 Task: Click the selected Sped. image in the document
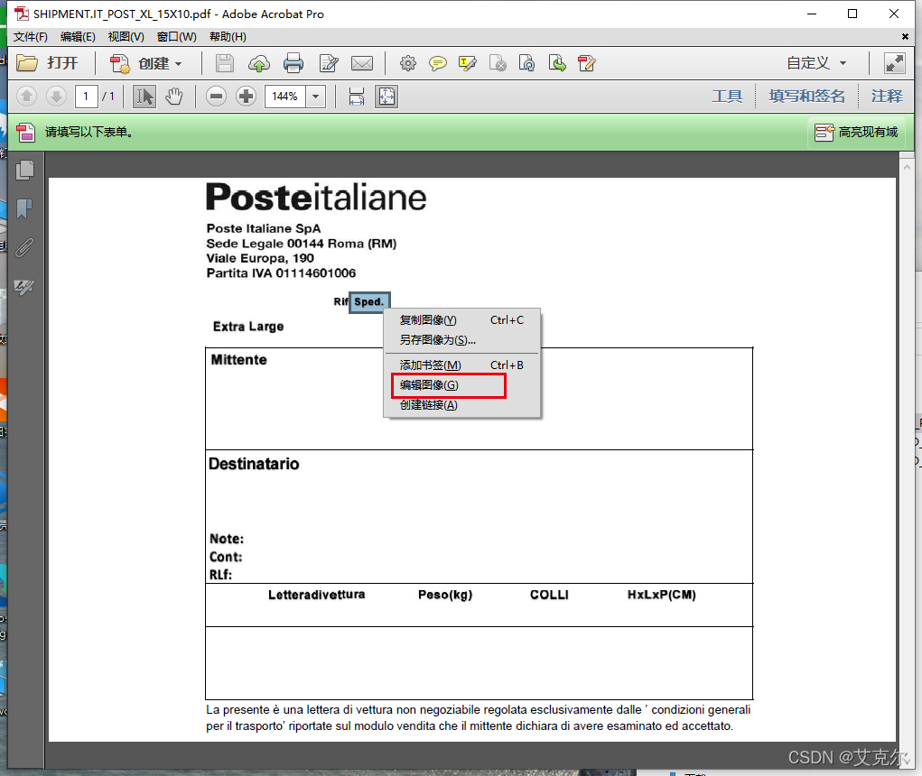click(x=368, y=302)
